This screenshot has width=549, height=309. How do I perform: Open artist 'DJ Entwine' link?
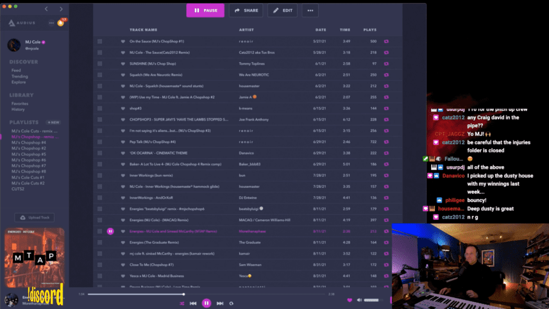point(248,197)
